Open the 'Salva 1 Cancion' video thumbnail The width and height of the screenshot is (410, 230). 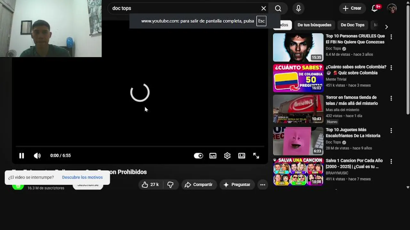click(298, 172)
